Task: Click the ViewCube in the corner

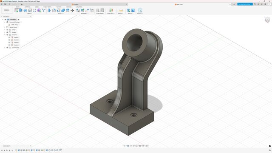Action: (x=267, y=20)
